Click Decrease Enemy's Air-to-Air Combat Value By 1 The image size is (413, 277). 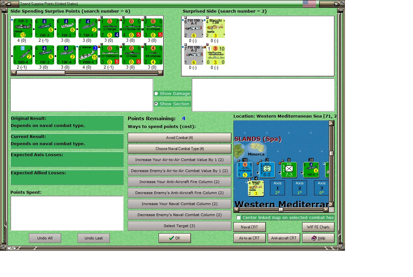point(180,171)
